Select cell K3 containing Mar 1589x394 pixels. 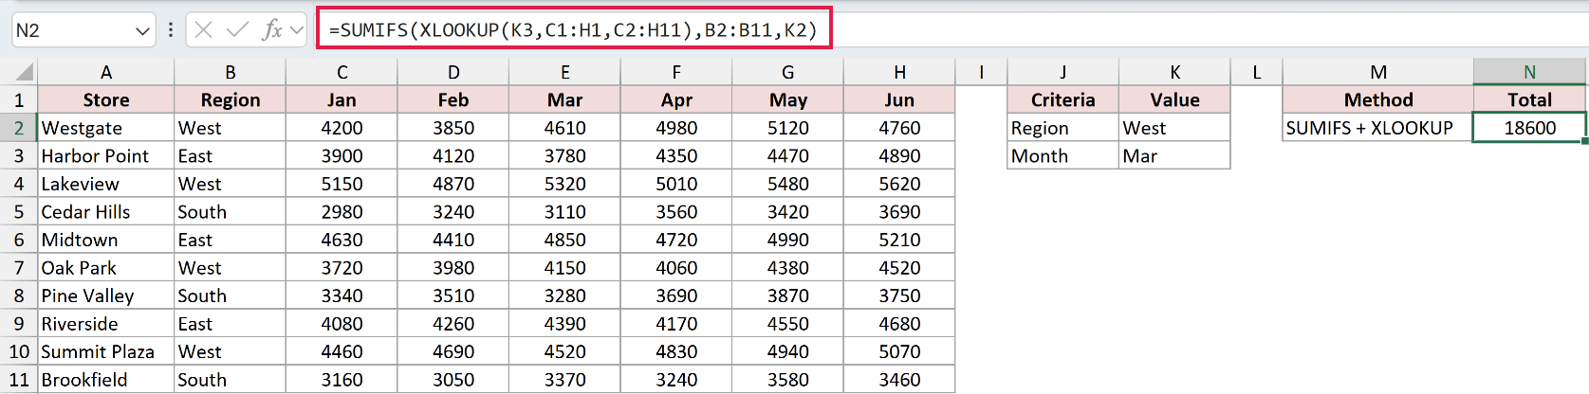click(x=1174, y=156)
